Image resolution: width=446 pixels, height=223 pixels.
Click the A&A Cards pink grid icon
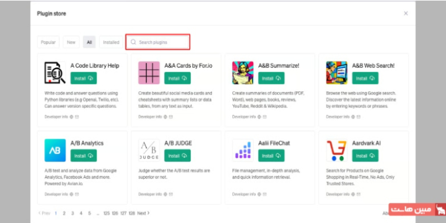point(149,73)
